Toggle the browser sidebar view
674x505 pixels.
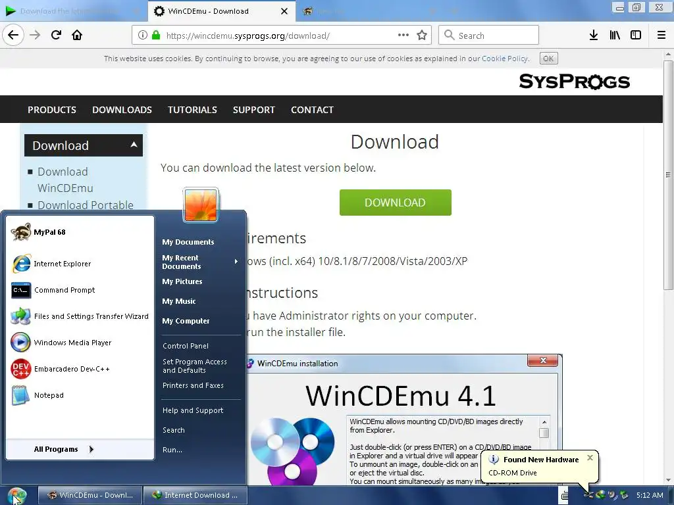click(636, 36)
